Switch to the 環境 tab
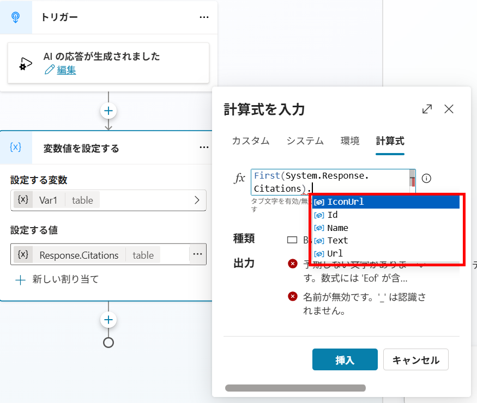 350,141
